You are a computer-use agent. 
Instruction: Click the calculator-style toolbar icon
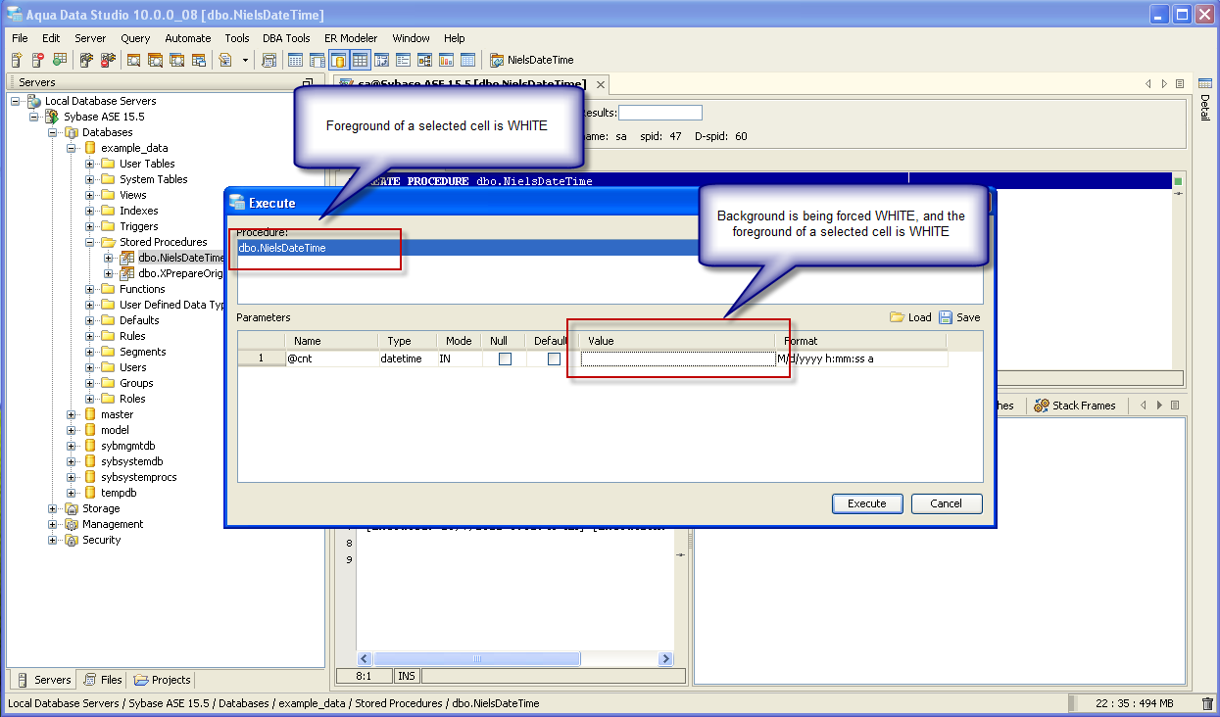click(x=269, y=60)
